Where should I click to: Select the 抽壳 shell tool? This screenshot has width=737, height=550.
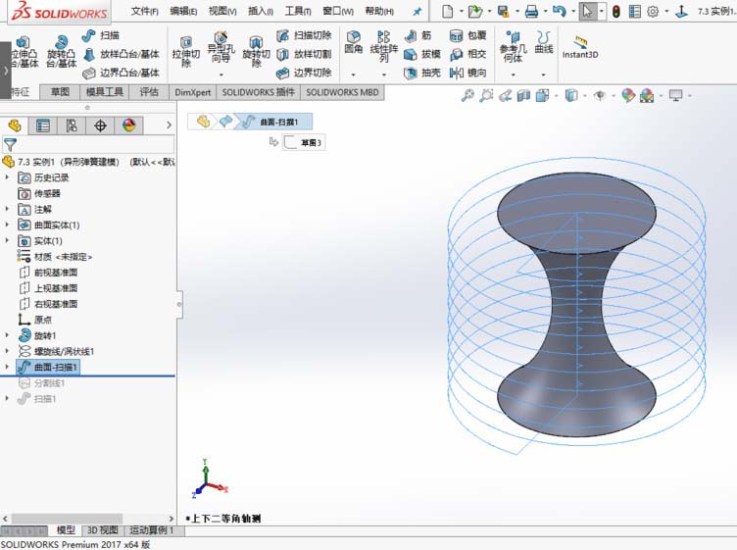click(422, 73)
